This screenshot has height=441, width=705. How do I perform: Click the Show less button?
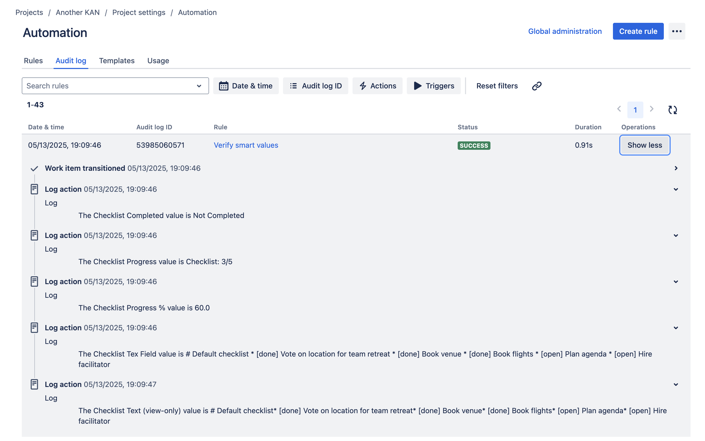[x=644, y=145]
